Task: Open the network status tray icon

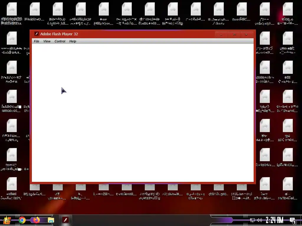Action: [x=252, y=220]
